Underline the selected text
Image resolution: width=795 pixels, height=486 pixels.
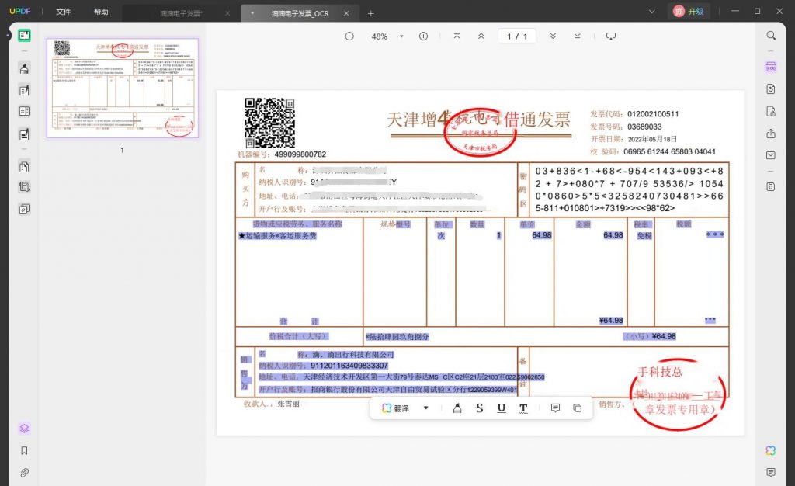click(x=502, y=408)
